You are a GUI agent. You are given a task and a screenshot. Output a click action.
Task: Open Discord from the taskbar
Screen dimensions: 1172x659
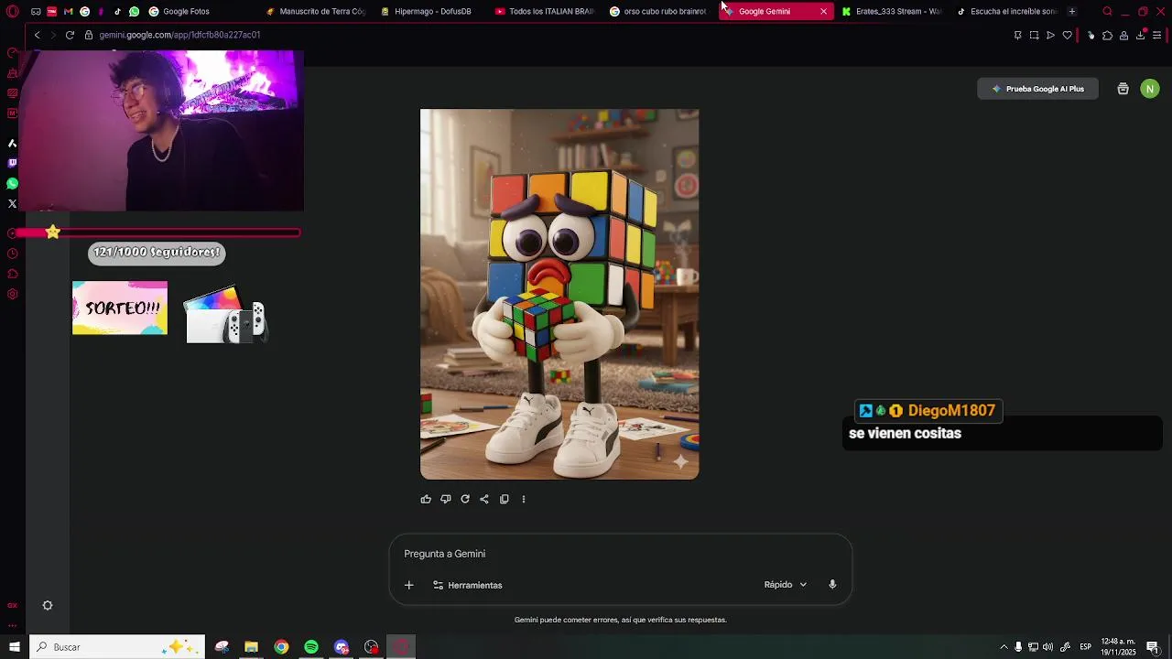pos(342,647)
